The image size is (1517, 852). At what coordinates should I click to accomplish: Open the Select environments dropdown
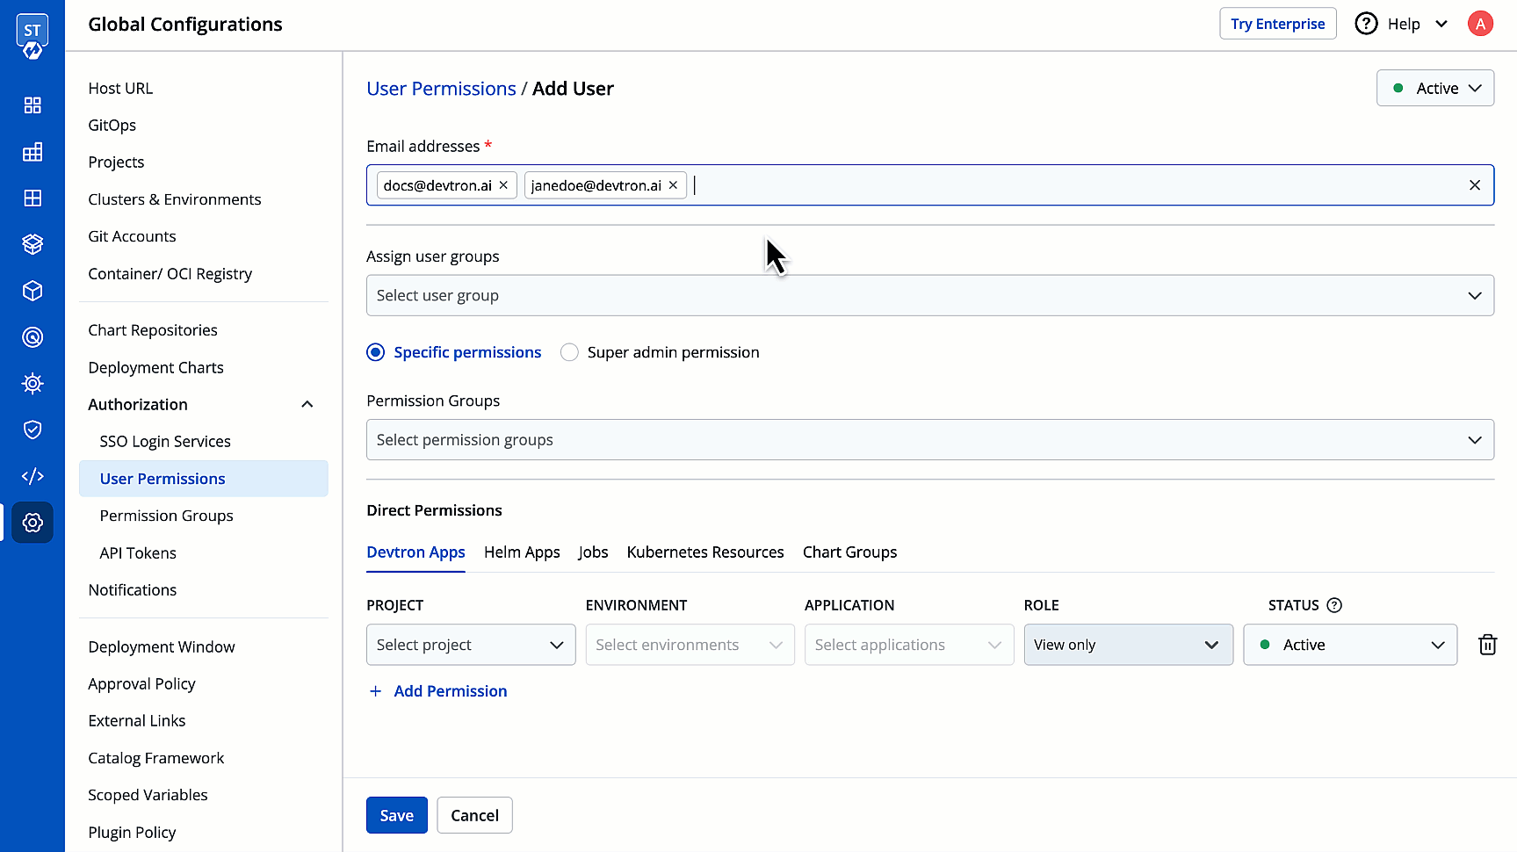(690, 645)
